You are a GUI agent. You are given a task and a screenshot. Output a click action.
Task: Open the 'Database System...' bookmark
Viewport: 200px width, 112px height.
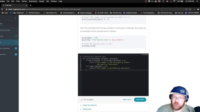pos(131,13)
